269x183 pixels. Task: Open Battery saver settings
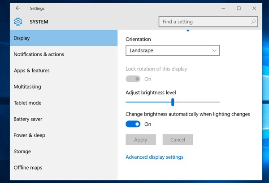pyautogui.click(x=64, y=119)
